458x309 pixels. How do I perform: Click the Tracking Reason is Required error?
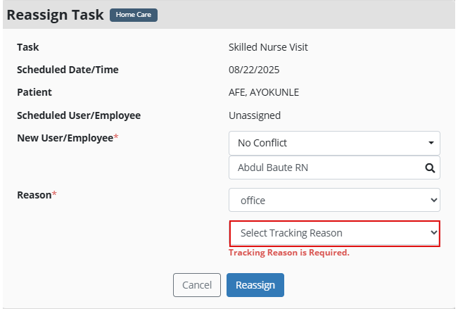coord(288,253)
